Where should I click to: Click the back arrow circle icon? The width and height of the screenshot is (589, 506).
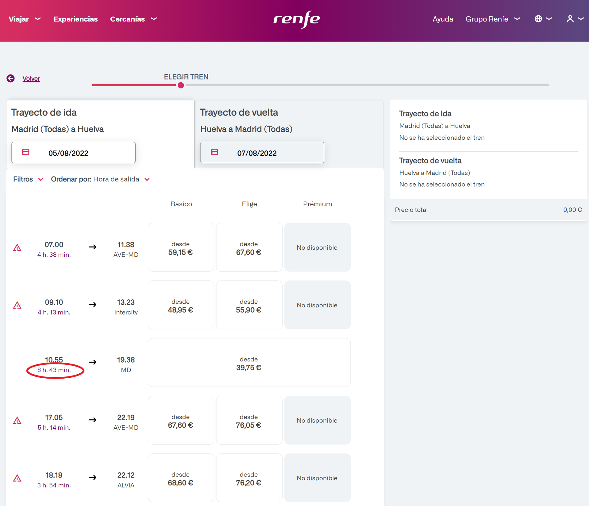tap(10, 79)
